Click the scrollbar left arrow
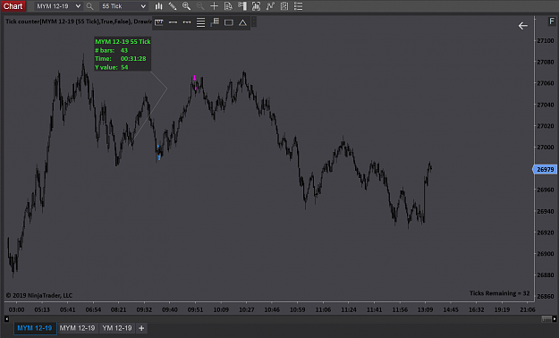The height and width of the screenshot is (338, 559). tap(6, 318)
